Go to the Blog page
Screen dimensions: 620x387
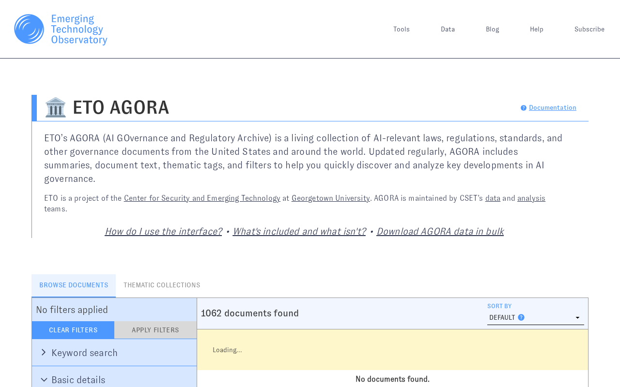click(492, 29)
